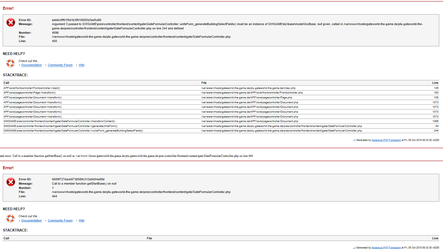Click the Line column header in the empty stacktrace
The image size is (443, 249).
pyautogui.click(x=435, y=238)
